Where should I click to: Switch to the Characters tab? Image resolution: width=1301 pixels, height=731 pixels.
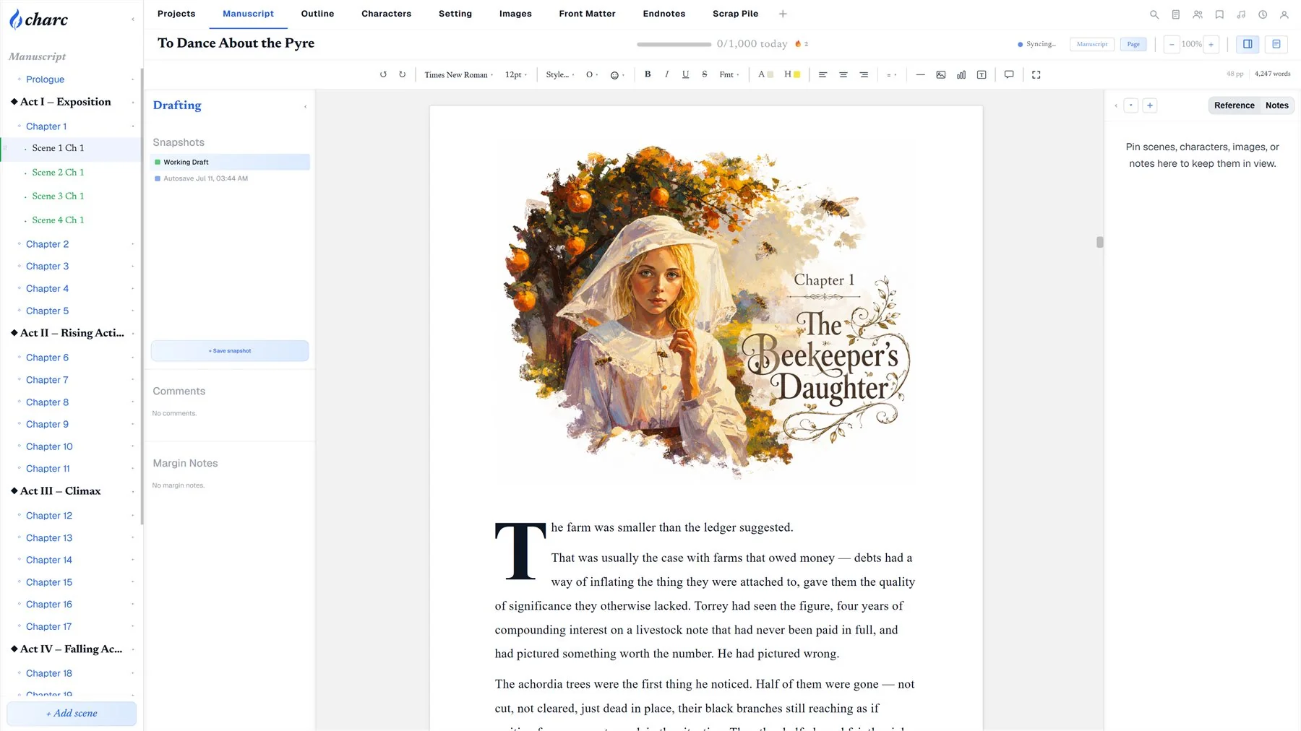tap(386, 14)
